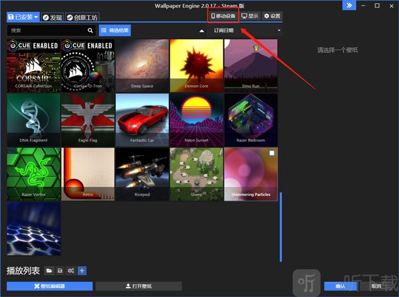Close the Wallpaper Engine window
399x297 pixels.
[x=392, y=6]
